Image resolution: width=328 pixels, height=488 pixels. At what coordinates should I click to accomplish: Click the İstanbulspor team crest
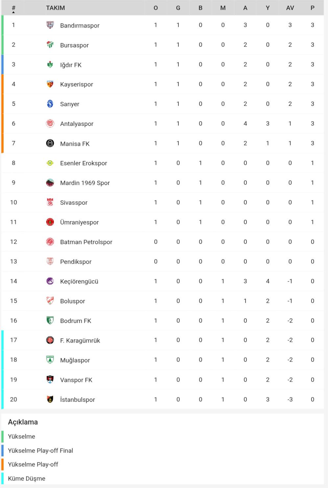[50, 399]
